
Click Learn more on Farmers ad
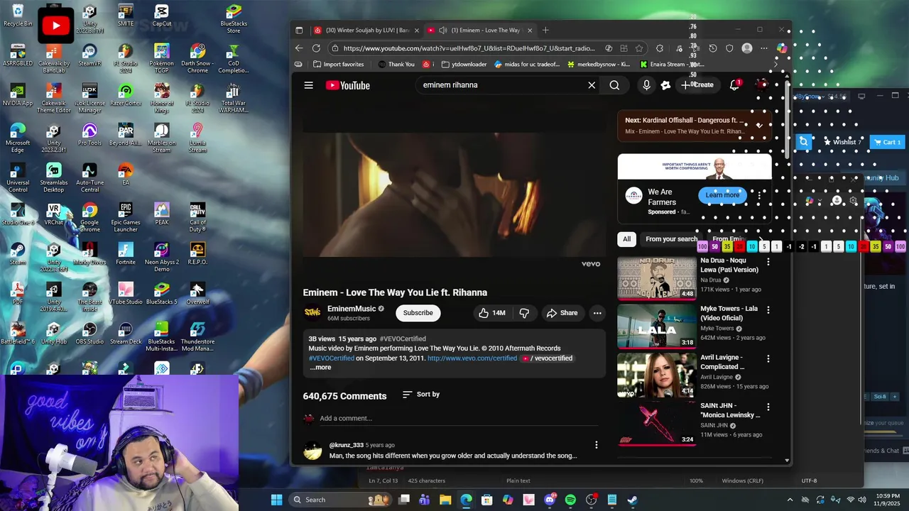(722, 195)
